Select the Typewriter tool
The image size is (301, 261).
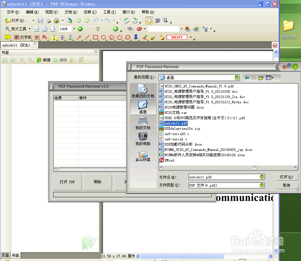tap(23, 37)
